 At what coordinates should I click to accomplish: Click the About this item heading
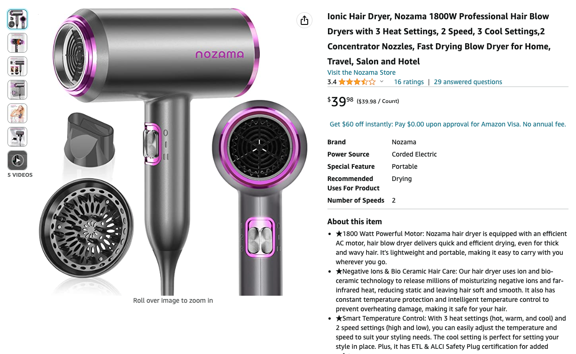[x=355, y=221]
